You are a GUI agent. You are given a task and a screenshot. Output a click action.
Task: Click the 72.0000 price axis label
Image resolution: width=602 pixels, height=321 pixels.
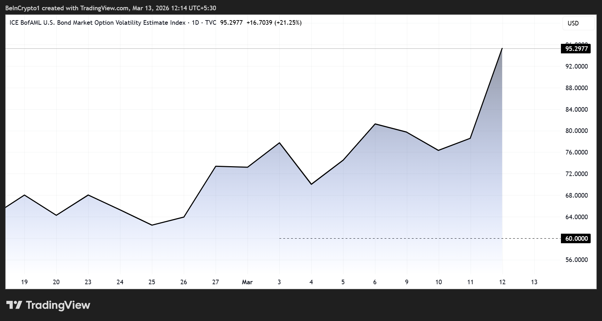(x=577, y=174)
